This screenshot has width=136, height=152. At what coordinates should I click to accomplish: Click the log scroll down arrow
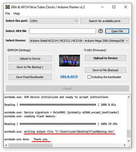129,141
